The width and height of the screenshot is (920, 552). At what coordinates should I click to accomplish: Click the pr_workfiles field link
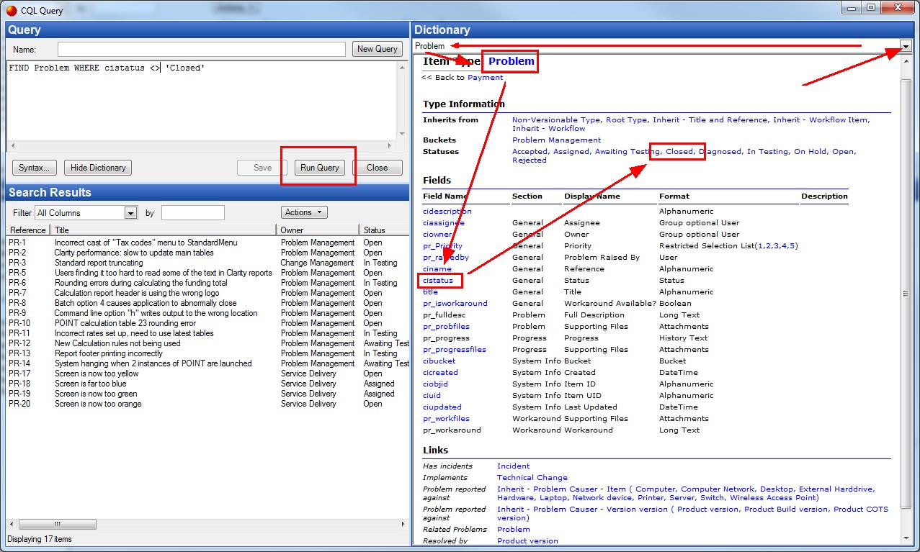coord(446,419)
